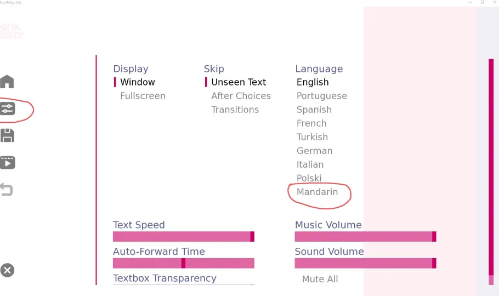Choose Mandarin as the language
Image resolution: width=499 pixels, height=296 pixels.
coord(317,192)
